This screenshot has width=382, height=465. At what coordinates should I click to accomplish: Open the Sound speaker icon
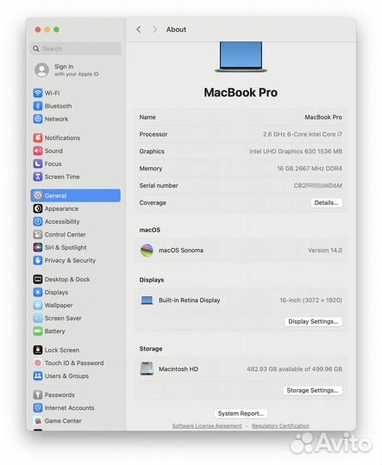point(38,151)
